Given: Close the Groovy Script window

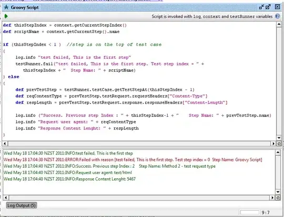Looking at the screenshot, I should tap(277, 7).
